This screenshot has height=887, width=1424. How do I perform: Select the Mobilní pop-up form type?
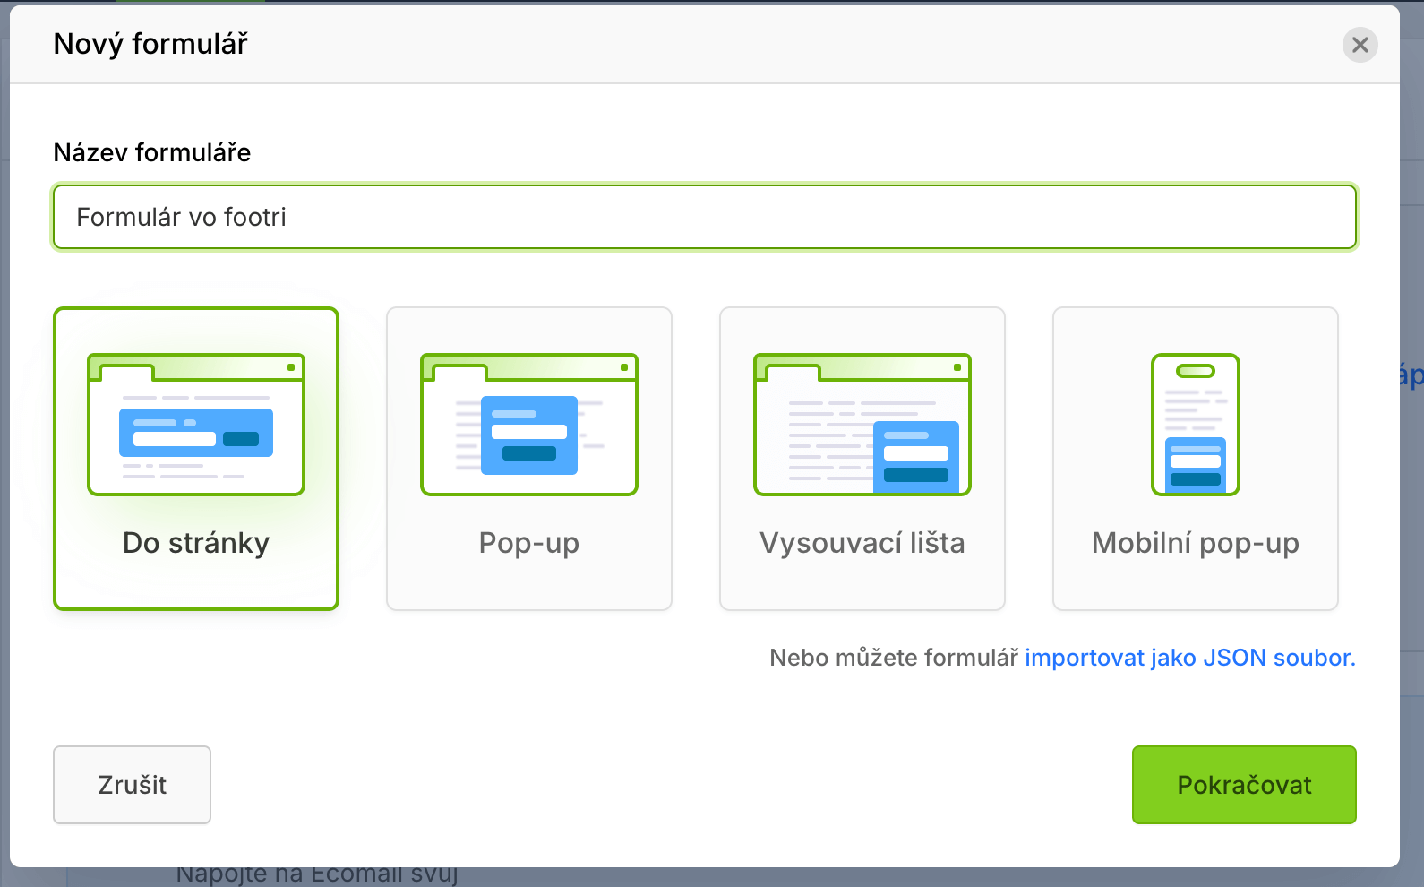1196,459
